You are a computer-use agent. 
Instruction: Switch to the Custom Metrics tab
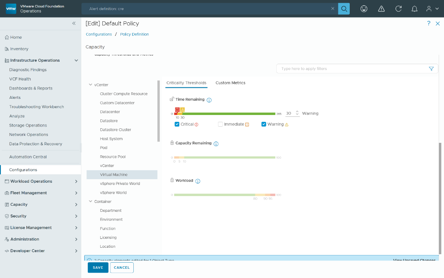tap(230, 83)
